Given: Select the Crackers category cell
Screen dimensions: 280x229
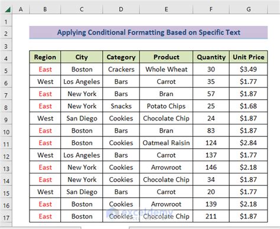Looking at the screenshot, I should click(x=121, y=69).
